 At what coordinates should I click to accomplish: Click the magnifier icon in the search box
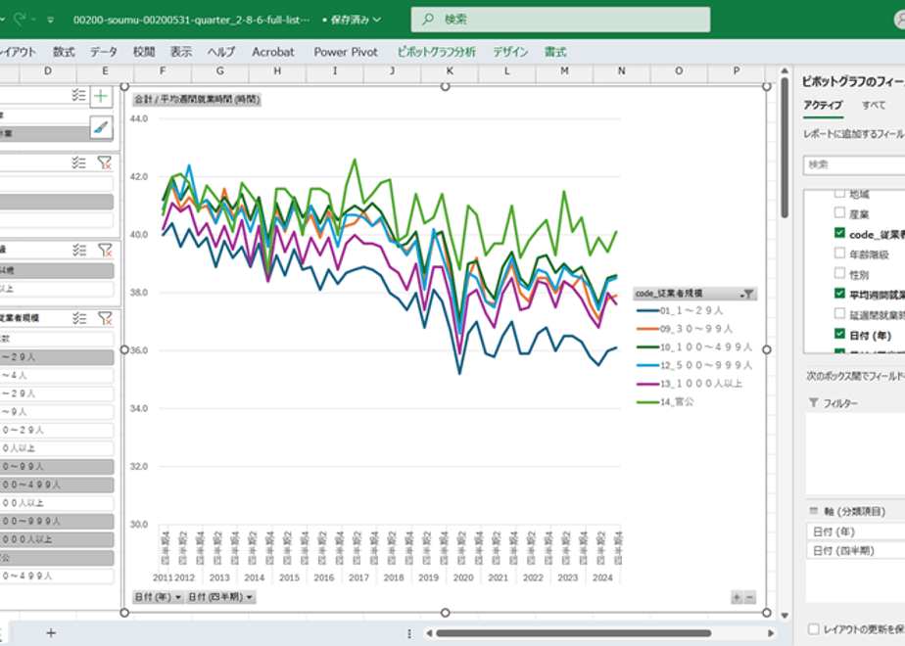(428, 20)
